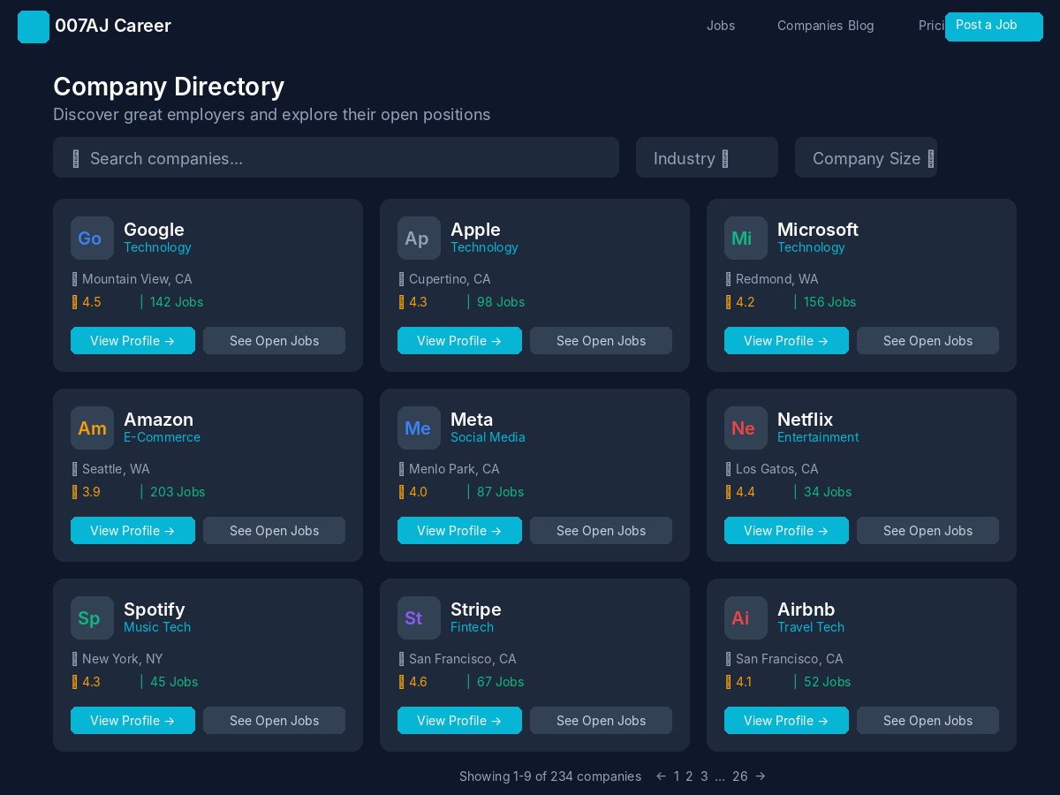The width and height of the screenshot is (1060, 795).
Task: See Open Jobs for Microsoft
Action: [927, 341]
